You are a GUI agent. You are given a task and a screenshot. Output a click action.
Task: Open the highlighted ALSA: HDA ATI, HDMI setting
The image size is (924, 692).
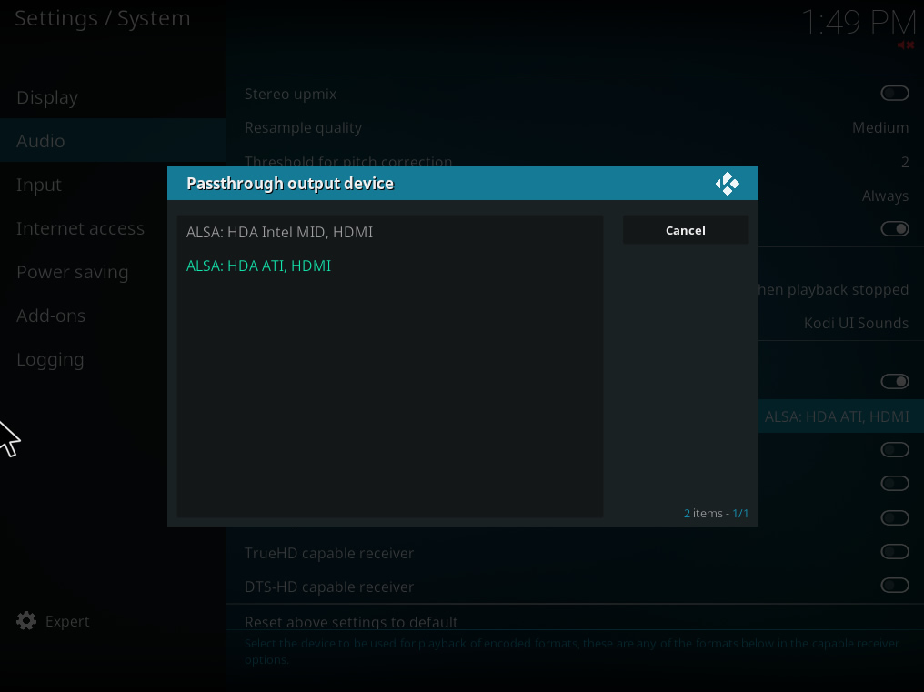pyautogui.click(x=836, y=416)
